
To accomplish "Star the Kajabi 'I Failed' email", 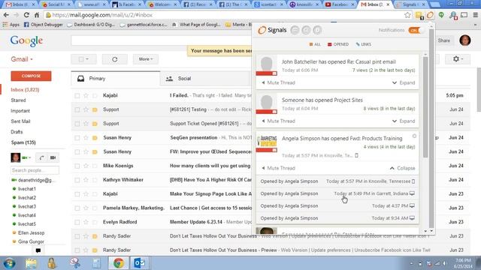I will tap(86, 95).
